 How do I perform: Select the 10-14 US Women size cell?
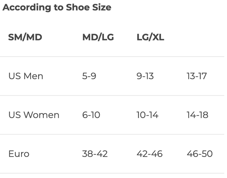(147, 115)
